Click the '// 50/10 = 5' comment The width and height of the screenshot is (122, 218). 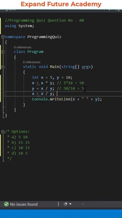(x=70, y=89)
